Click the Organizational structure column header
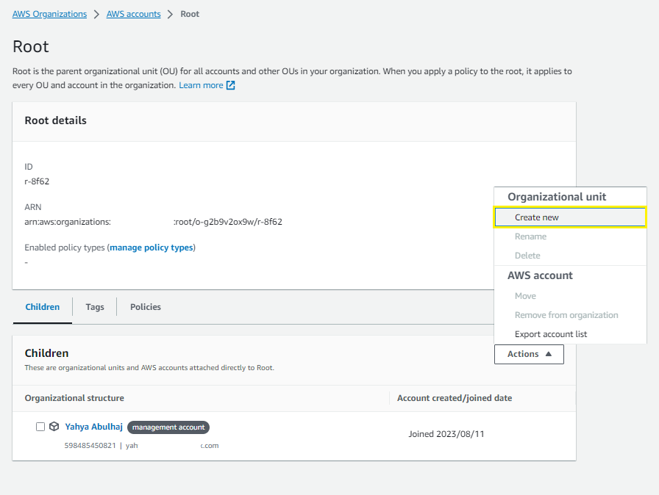Viewport: 659px width, 495px height. click(74, 398)
